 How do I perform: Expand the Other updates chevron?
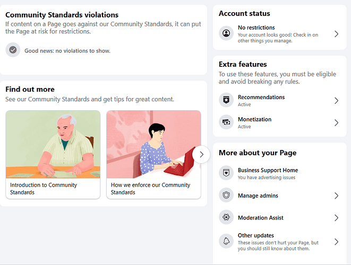[336, 242]
